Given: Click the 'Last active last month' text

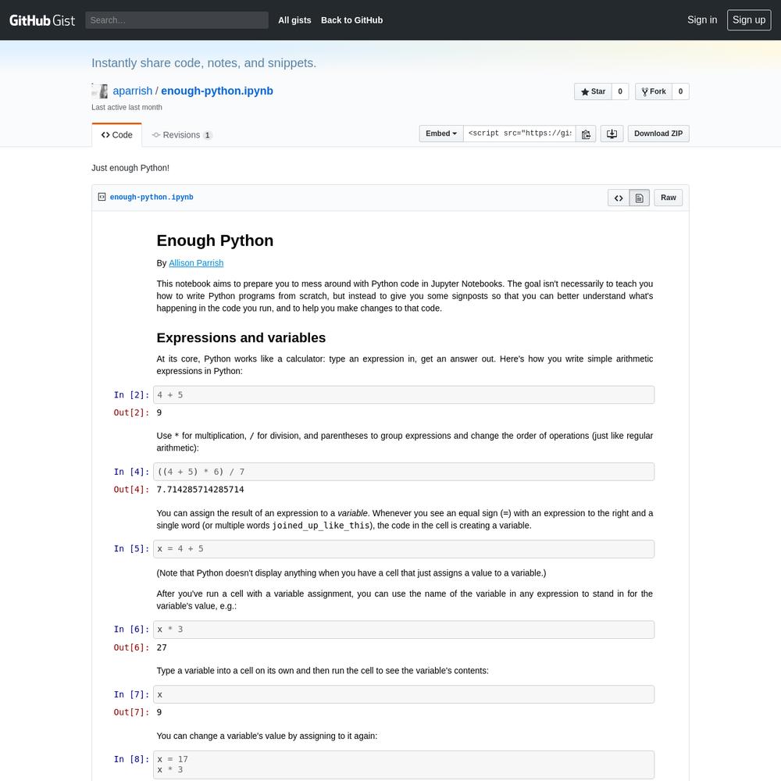Looking at the screenshot, I should [127, 107].
